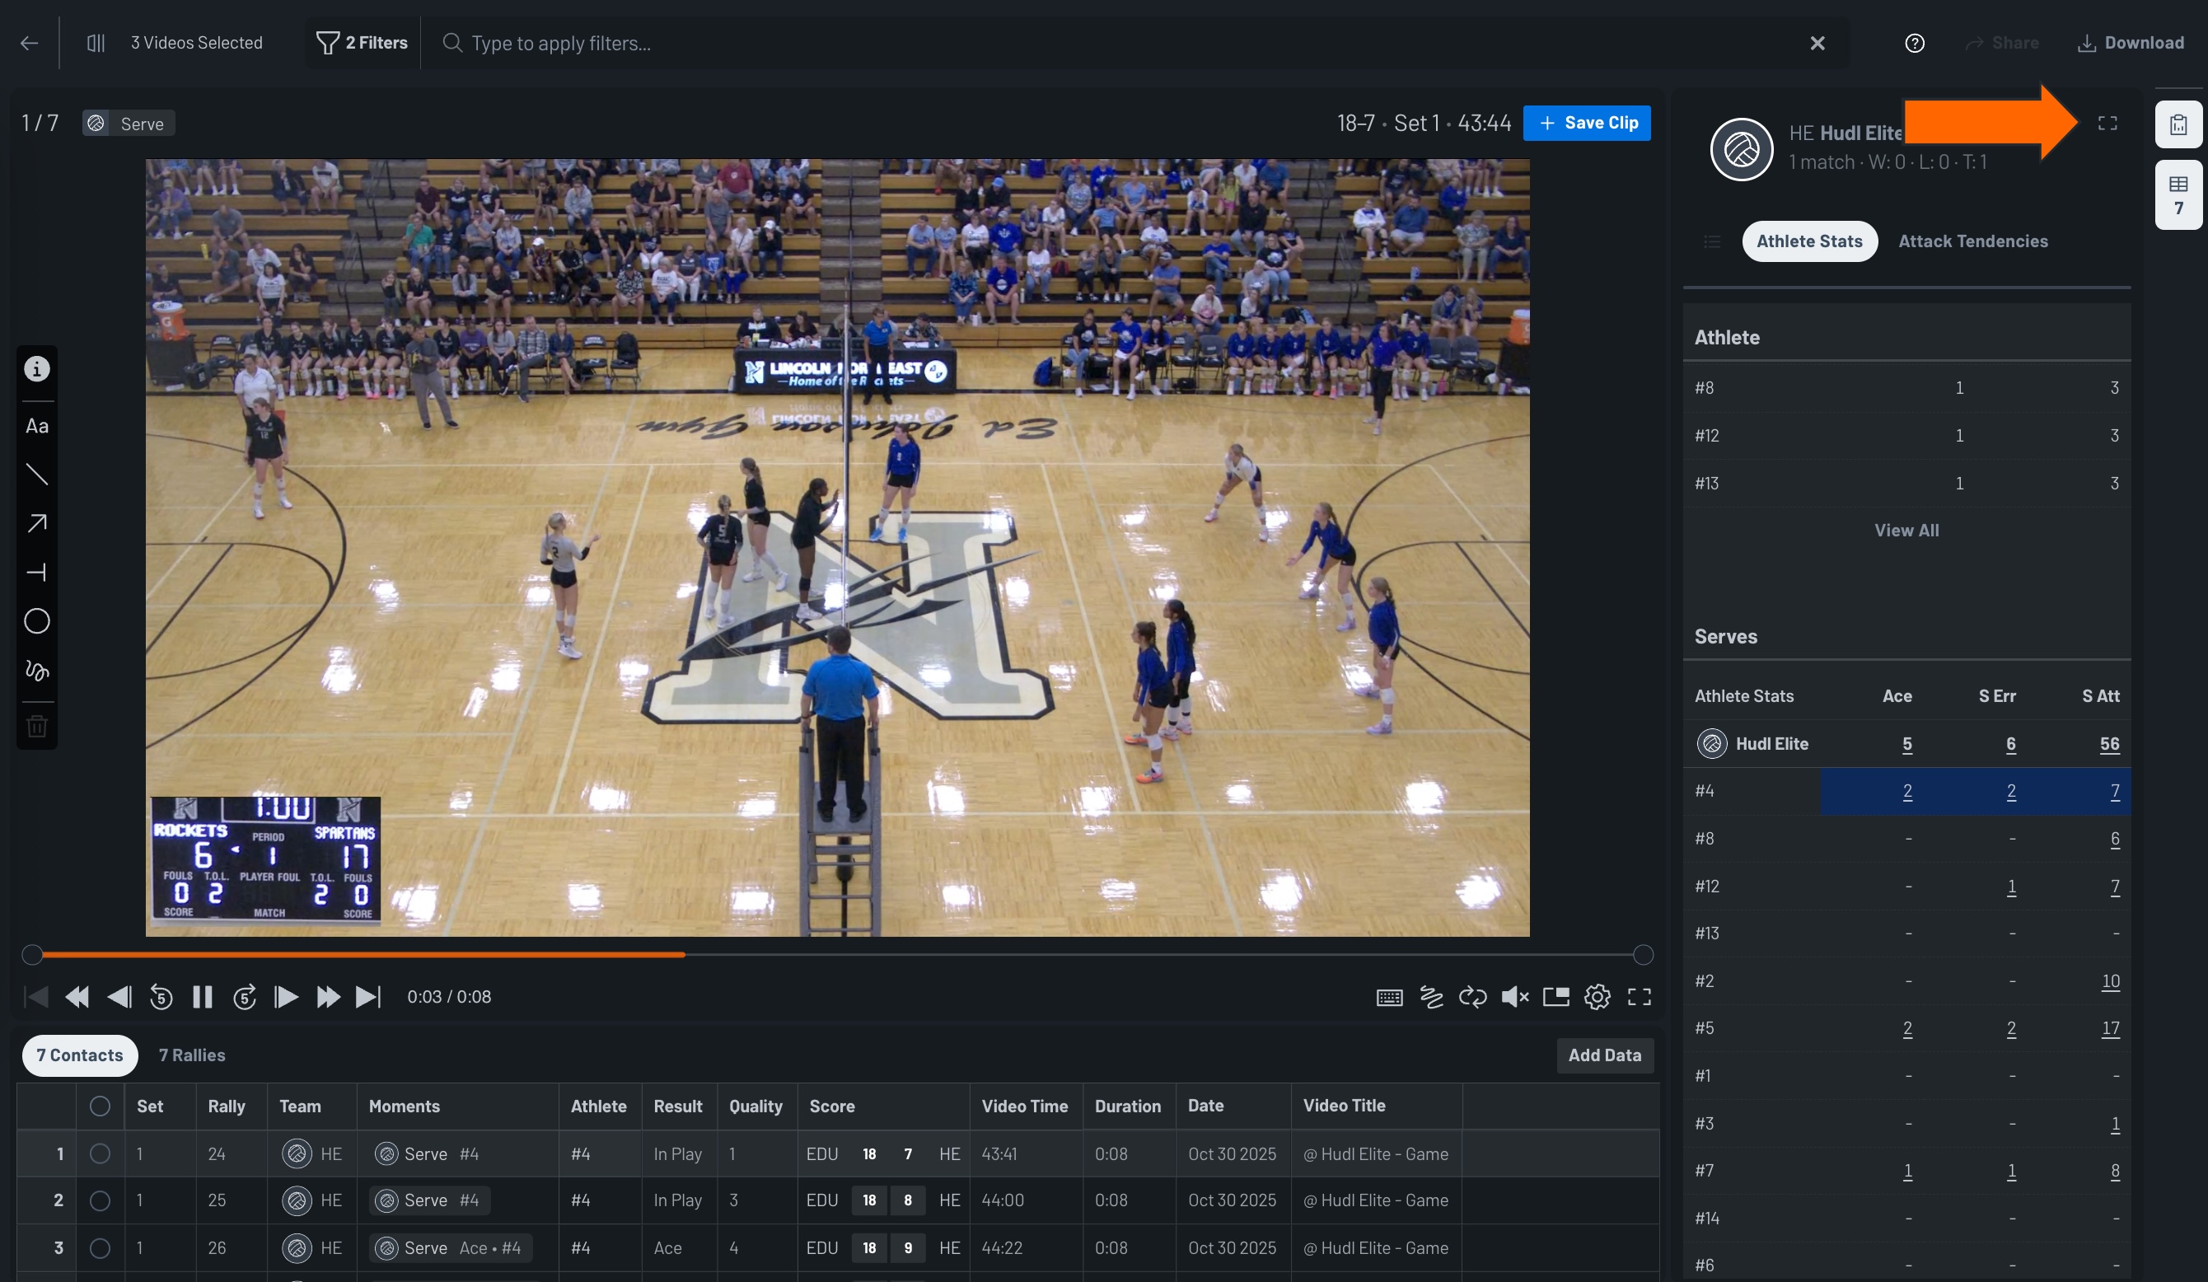
Task: Unmute the video audio
Action: pyautogui.click(x=1514, y=997)
